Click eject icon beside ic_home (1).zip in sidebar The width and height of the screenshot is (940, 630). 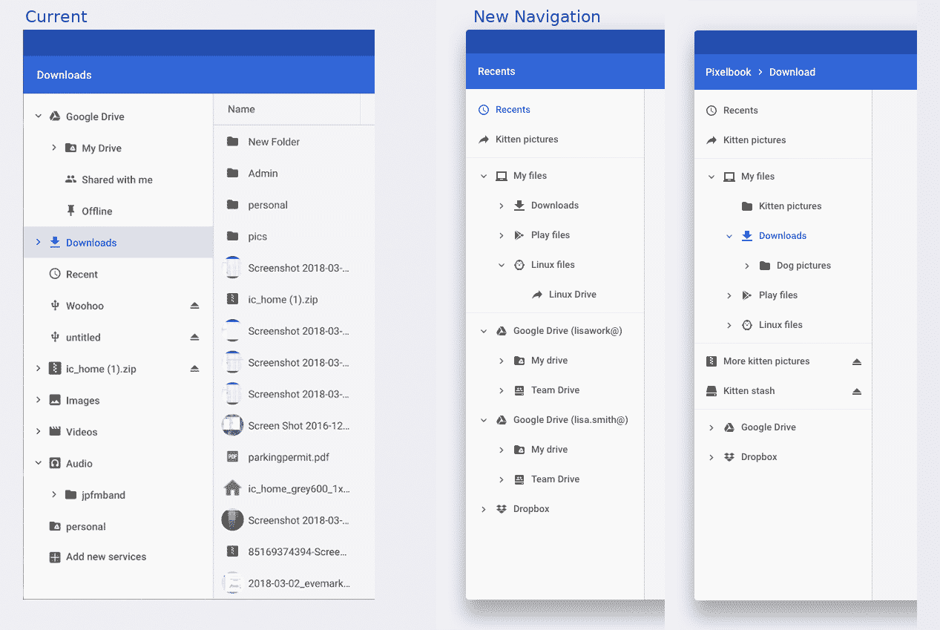click(x=194, y=369)
